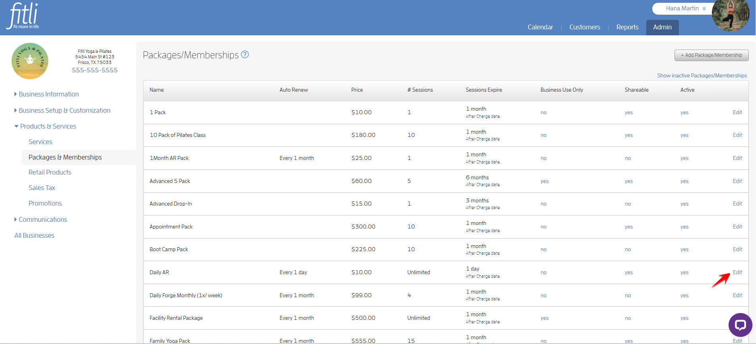Call business phone number 555-555-5555
The height and width of the screenshot is (344, 756).
95,70
